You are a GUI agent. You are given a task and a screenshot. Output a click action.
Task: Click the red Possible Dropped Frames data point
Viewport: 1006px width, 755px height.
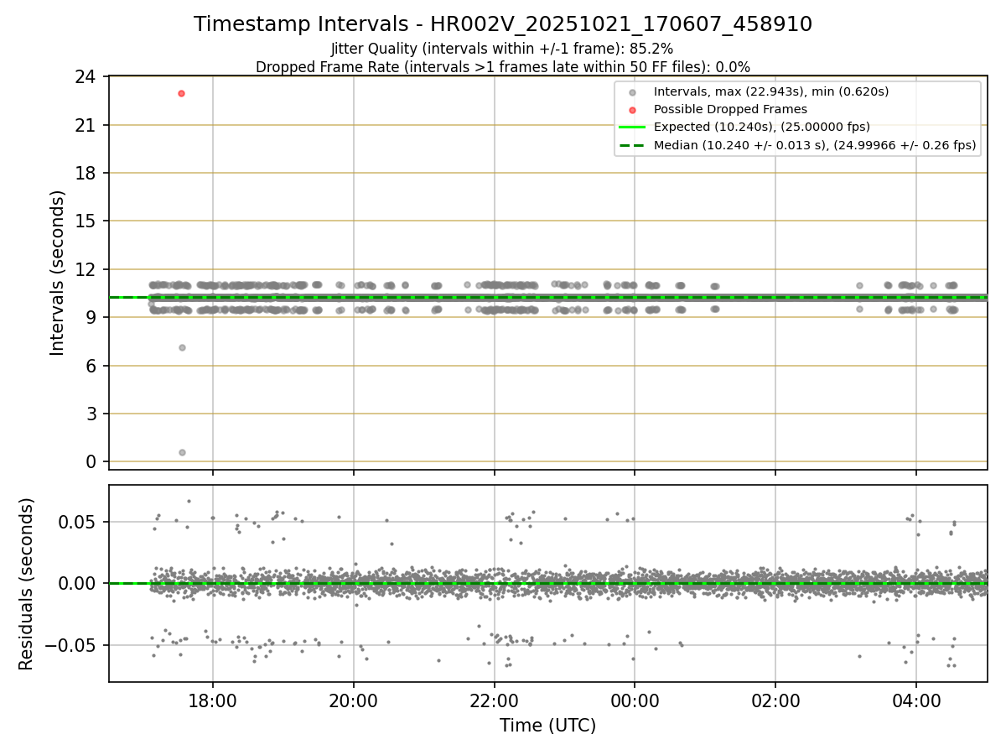181,93
